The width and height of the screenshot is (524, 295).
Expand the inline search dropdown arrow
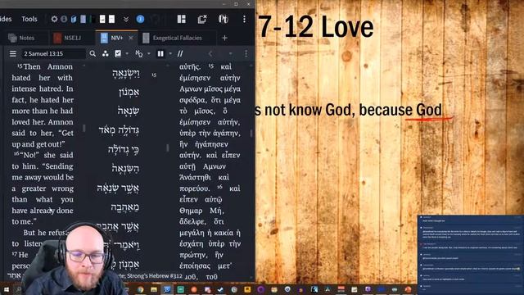[x=149, y=53]
